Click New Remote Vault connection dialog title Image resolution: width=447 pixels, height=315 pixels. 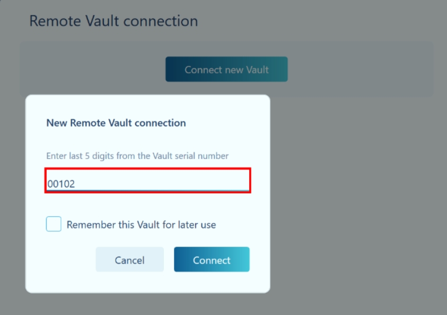coord(116,123)
